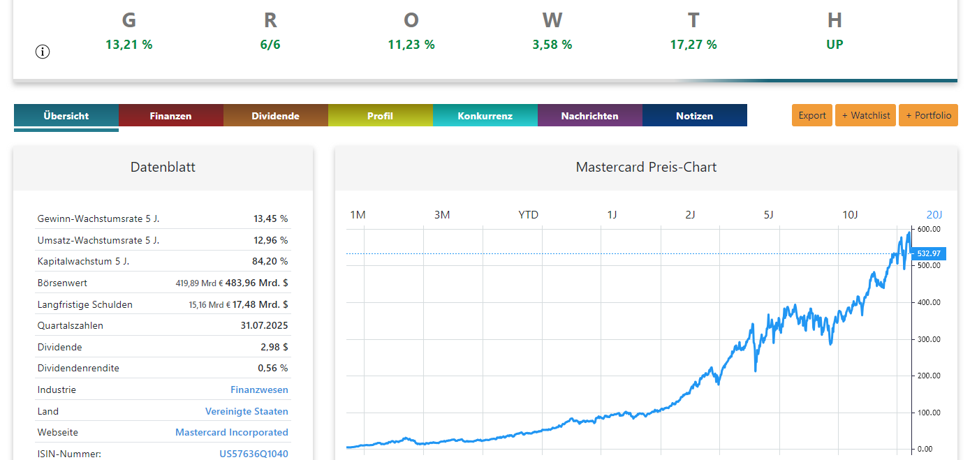Image resolution: width=970 pixels, height=460 pixels.
Task: Click Langfristige Schulden value 17,48 Mrd. $
Action: [260, 305]
